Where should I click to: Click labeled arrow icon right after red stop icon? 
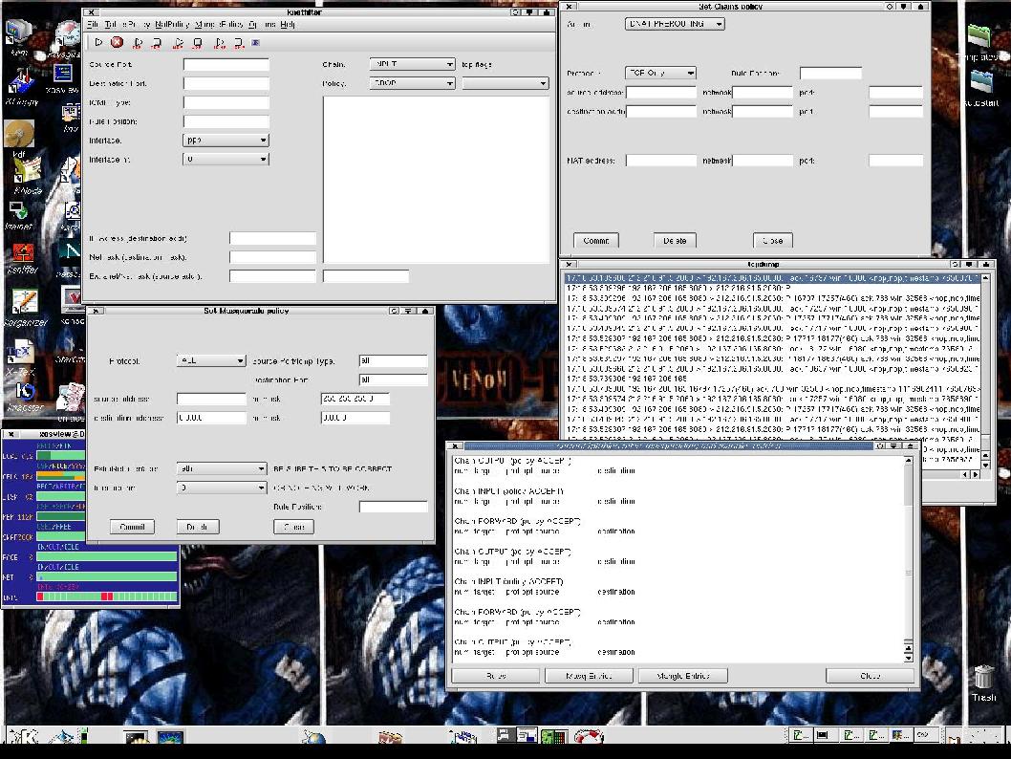click(138, 43)
